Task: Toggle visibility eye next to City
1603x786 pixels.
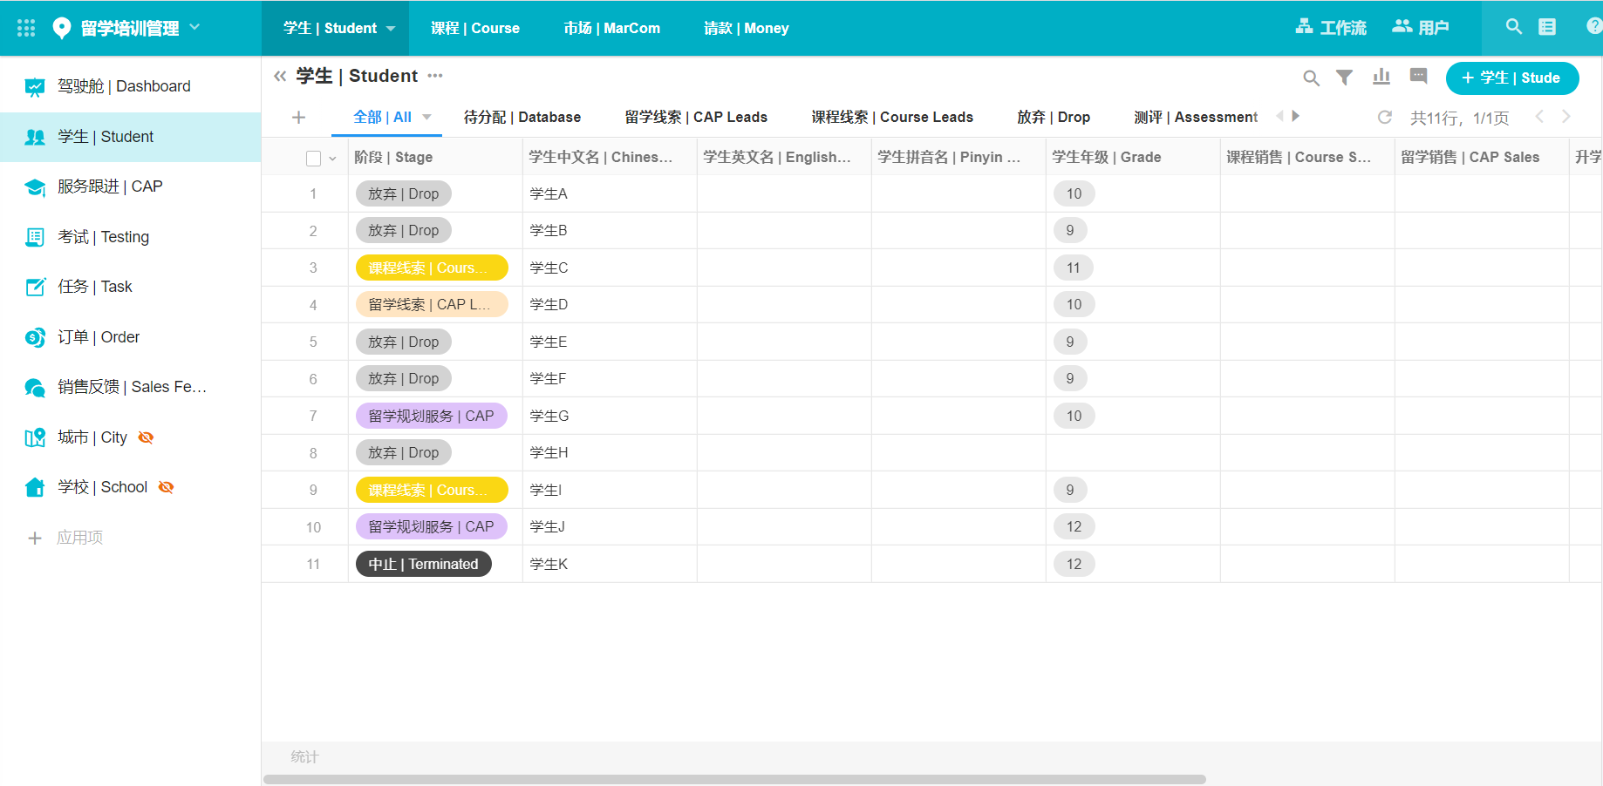Action: coord(147,437)
